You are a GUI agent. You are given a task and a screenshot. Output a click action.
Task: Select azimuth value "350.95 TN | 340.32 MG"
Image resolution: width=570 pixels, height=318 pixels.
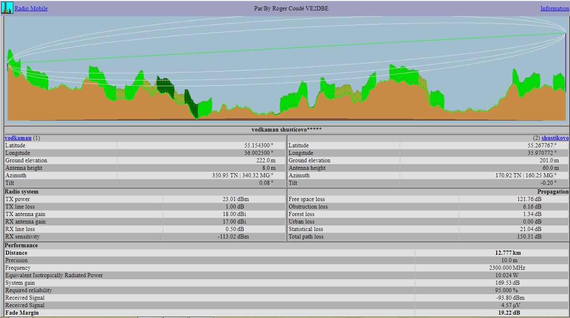pyautogui.click(x=241, y=175)
